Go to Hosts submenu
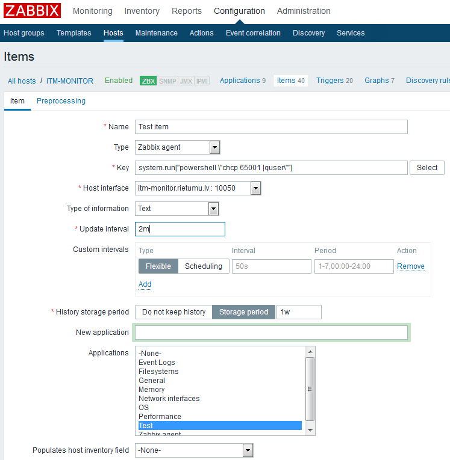 click(x=113, y=33)
